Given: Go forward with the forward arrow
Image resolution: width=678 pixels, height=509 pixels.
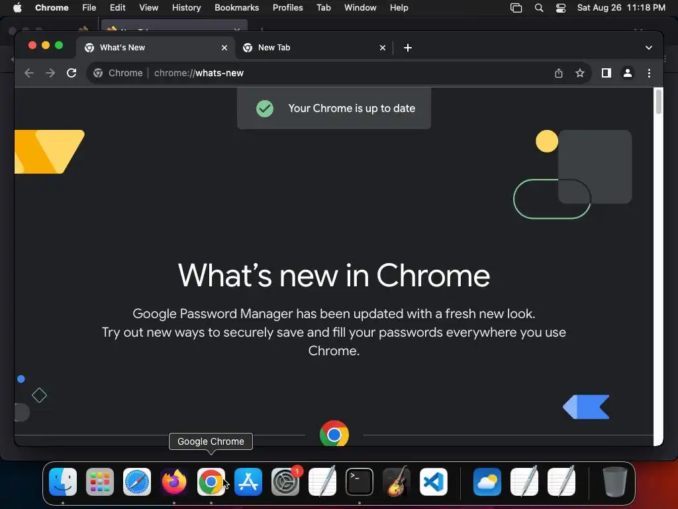Looking at the screenshot, I should tap(50, 73).
